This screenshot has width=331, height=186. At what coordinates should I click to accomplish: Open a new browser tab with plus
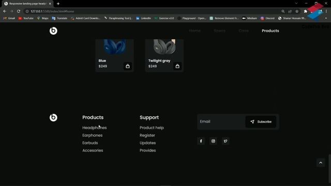coord(58,4)
